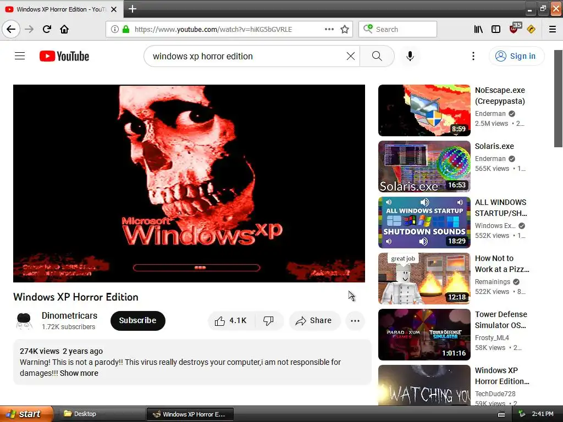The height and width of the screenshot is (422, 563).
Task: Open the Dinometricars channel name link
Action: [x=69, y=315]
